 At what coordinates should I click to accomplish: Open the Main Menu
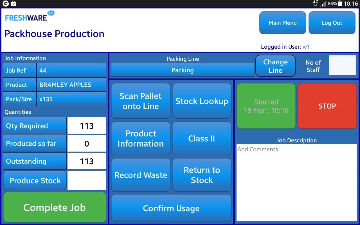coord(282,23)
